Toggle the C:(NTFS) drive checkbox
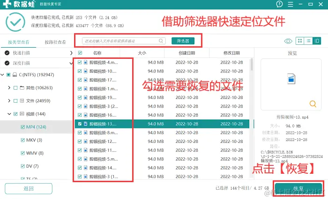 coord(8,75)
